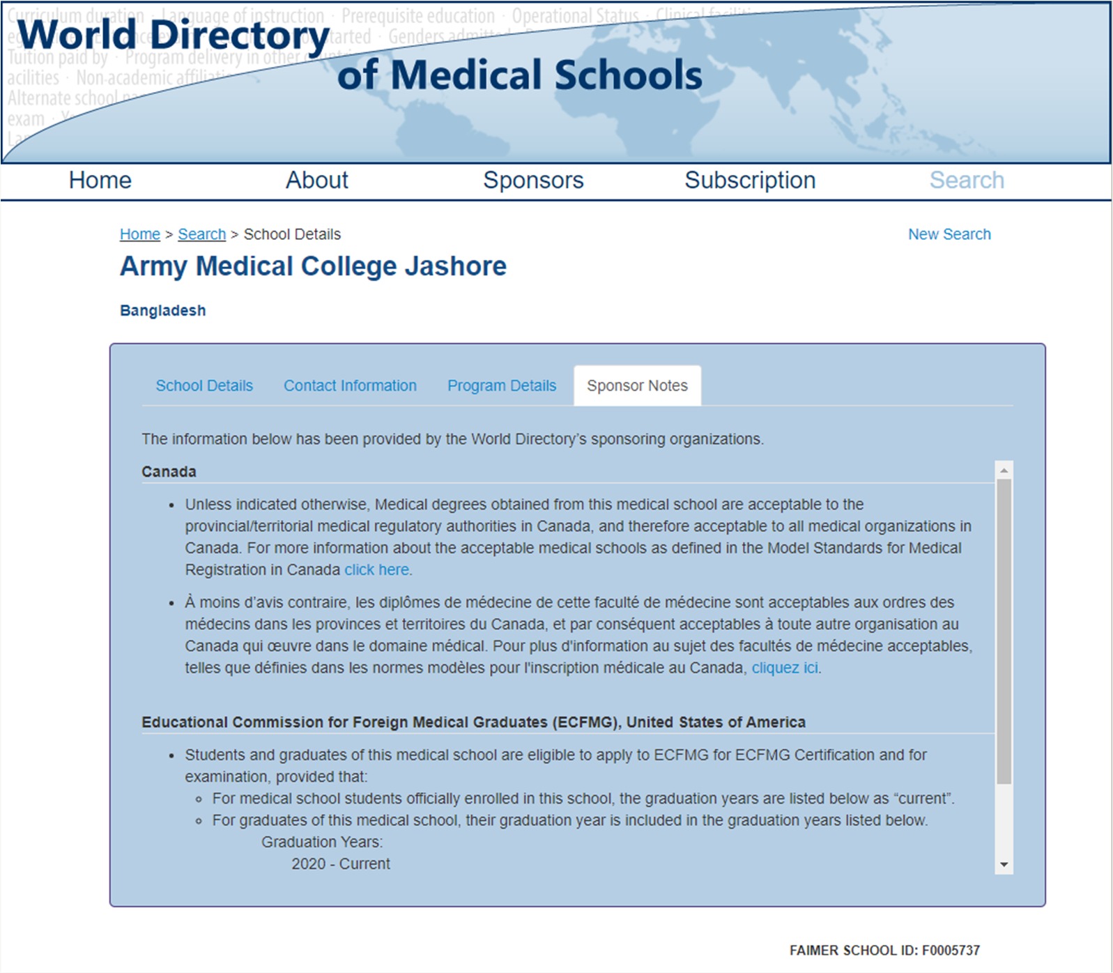Click the scrollbar up arrow in notes panel
Viewport: 1113px width, 973px height.
pyautogui.click(x=1004, y=470)
